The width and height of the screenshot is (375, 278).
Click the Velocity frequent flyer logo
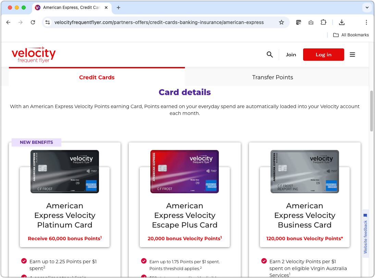[34, 55]
